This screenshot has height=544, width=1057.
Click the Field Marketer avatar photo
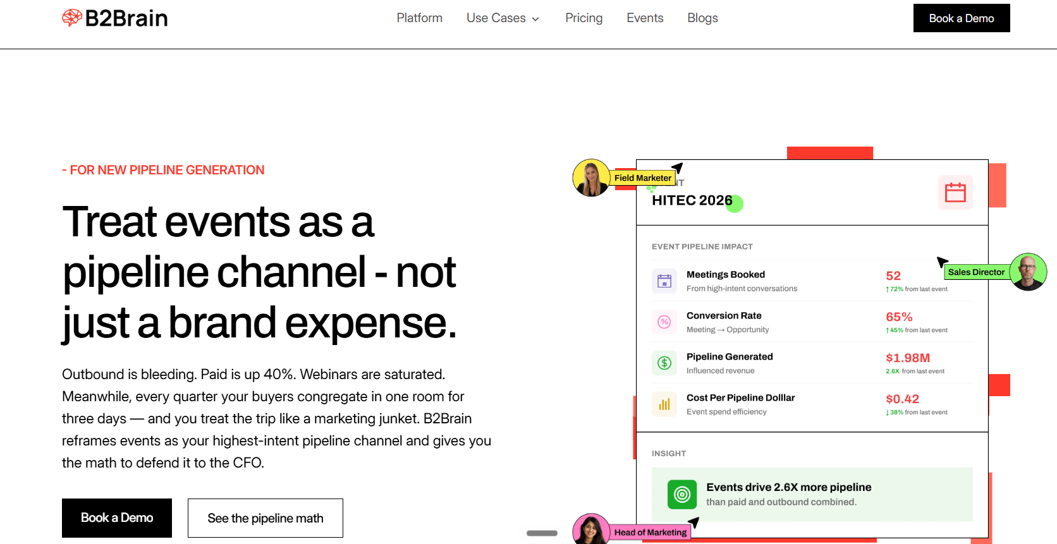(x=591, y=178)
